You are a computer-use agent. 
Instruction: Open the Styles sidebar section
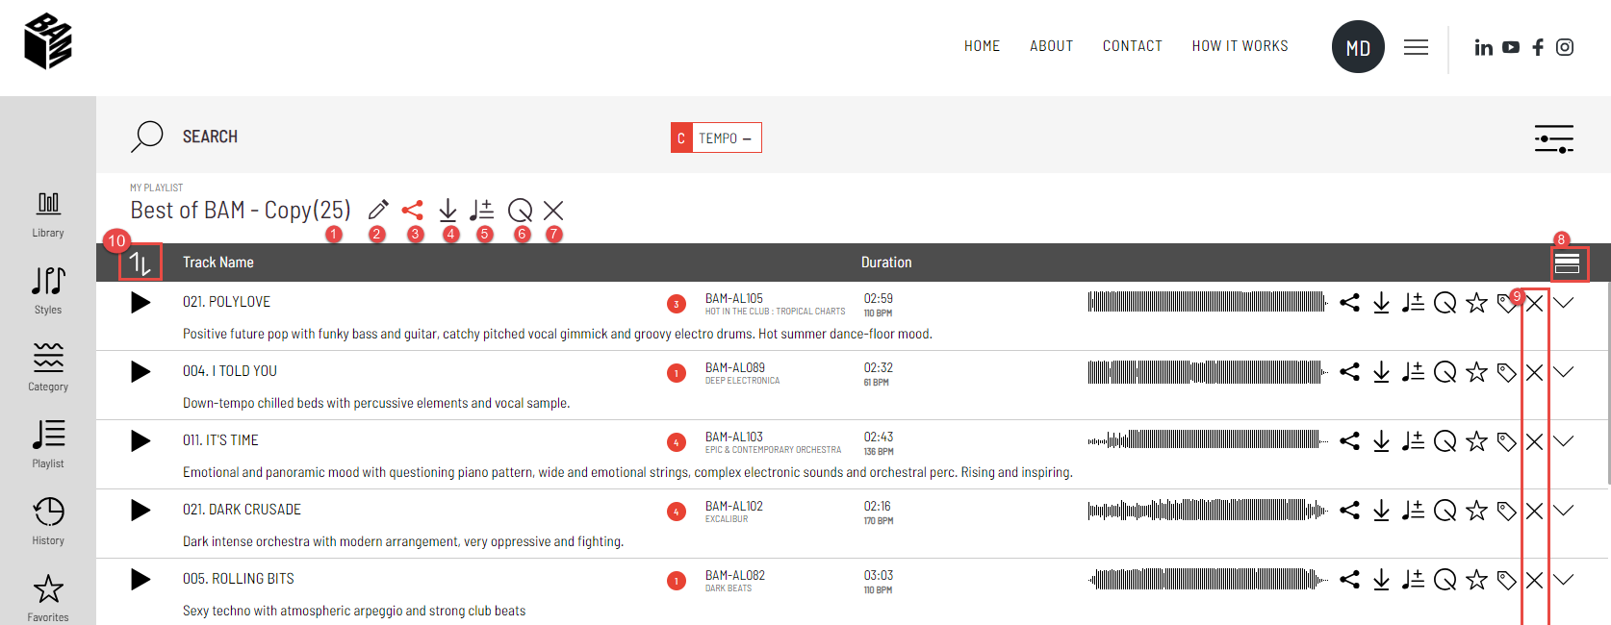[48, 291]
